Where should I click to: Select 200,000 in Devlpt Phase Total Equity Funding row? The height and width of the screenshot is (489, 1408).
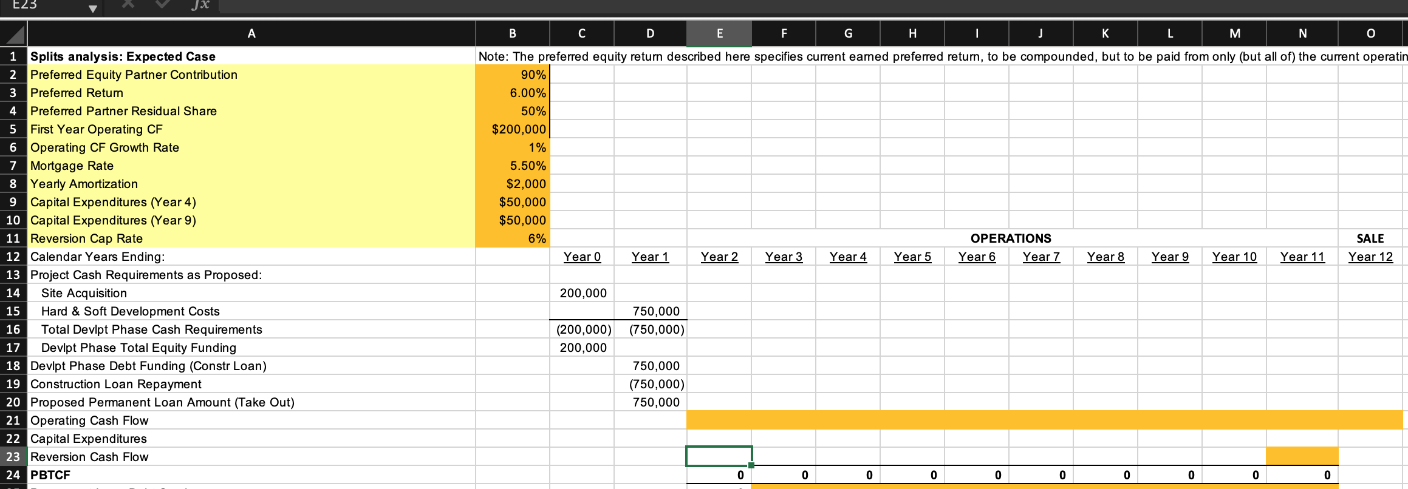pyautogui.click(x=582, y=348)
